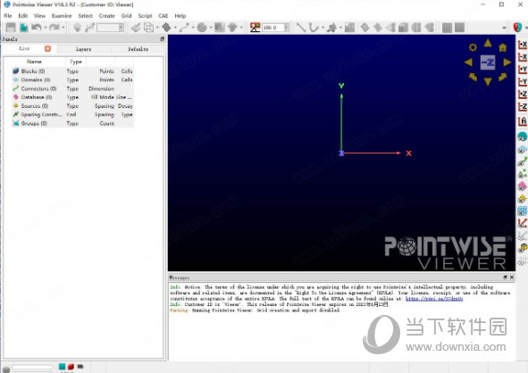Click the gear settings icon in the view compass
Screen dimensions: 528x373
click(473, 47)
